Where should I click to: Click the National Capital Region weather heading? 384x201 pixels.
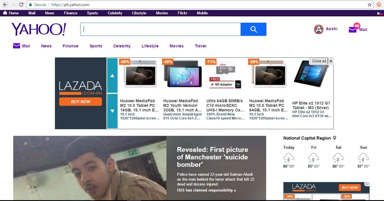pyautogui.click(x=307, y=138)
